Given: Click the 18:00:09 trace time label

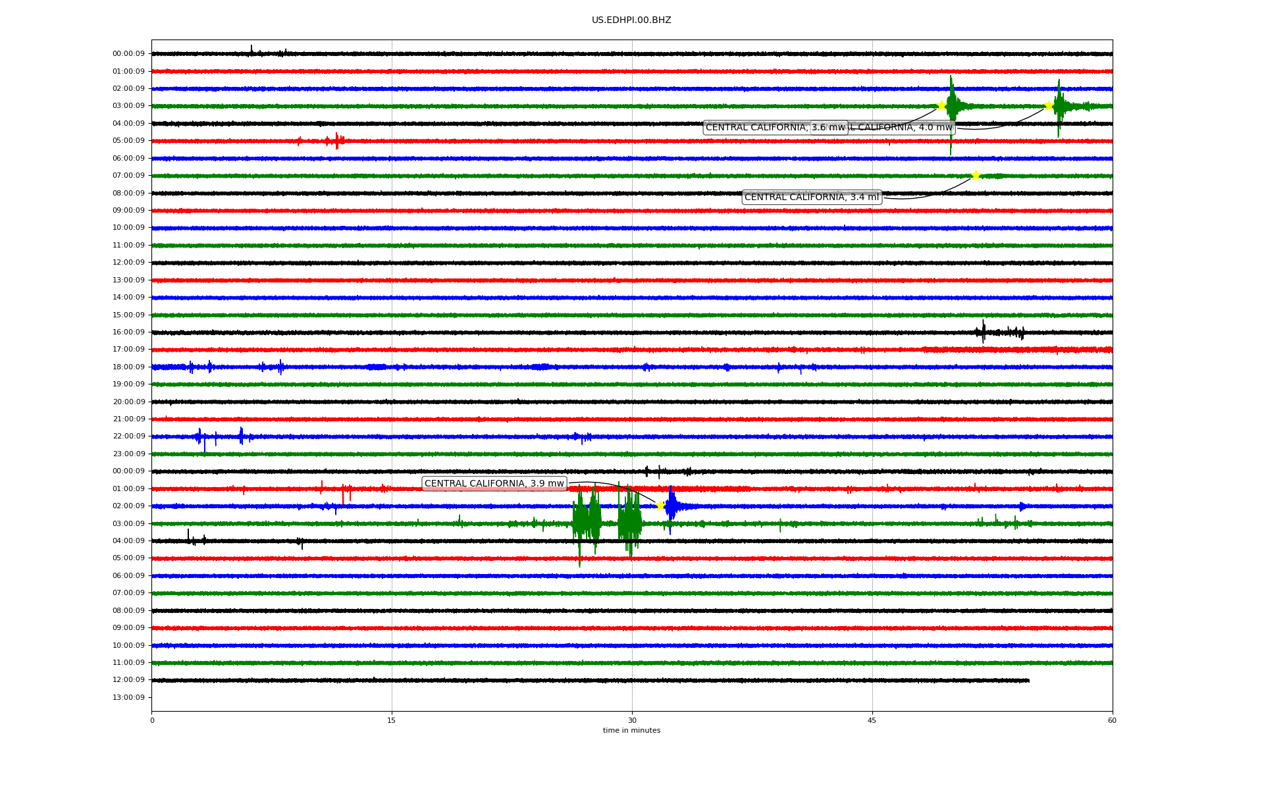Looking at the screenshot, I should coord(128,367).
